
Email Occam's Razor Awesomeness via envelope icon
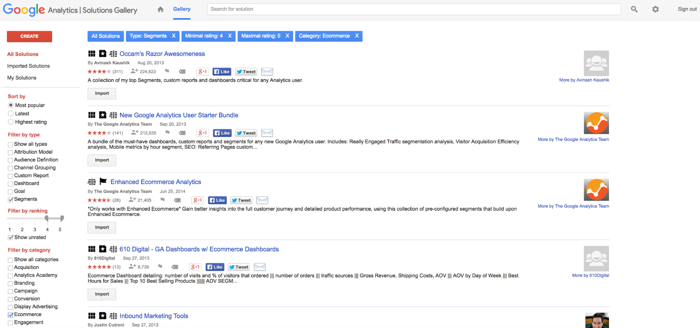(267, 72)
